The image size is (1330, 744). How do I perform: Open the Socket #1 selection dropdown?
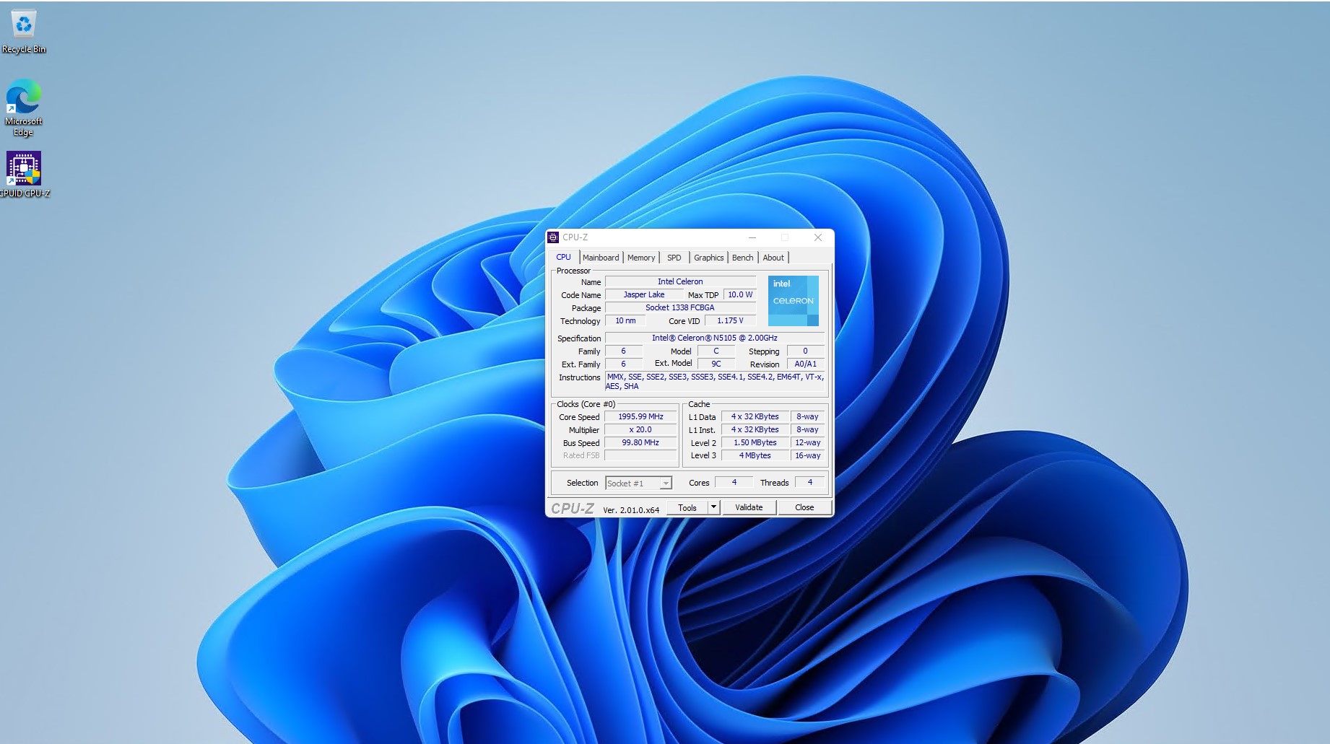(x=638, y=483)
